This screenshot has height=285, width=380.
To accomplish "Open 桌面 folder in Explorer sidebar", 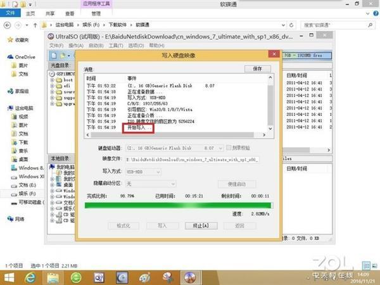I will tap(20, 159).
